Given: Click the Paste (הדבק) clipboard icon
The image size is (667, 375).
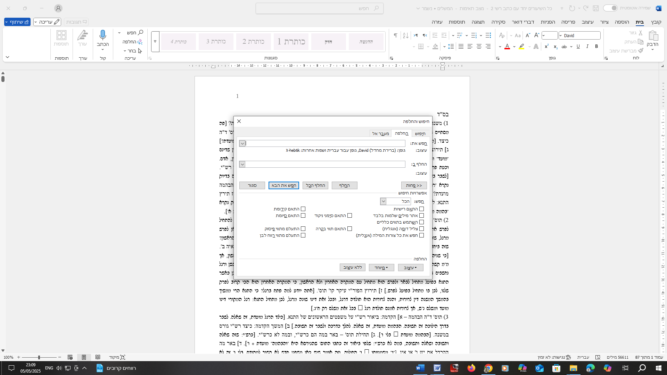Looking at the screenshot, I should pyautogui.click(x=653, y=36).
